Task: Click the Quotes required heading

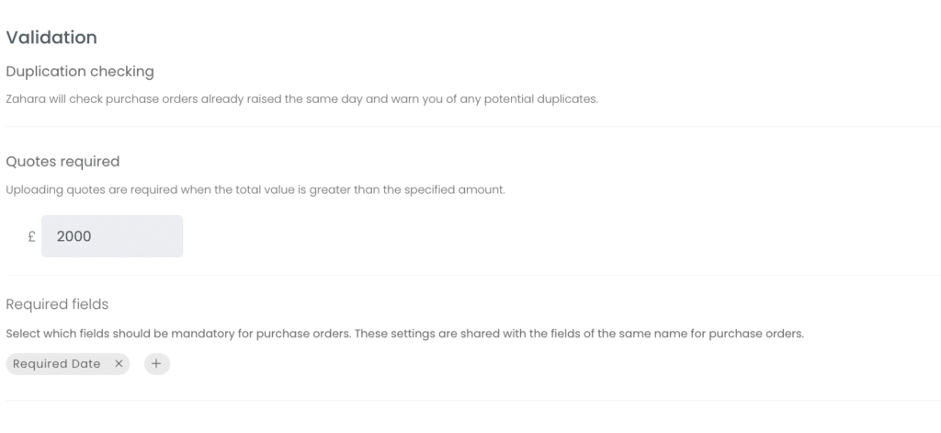Action: coord(62,162)
